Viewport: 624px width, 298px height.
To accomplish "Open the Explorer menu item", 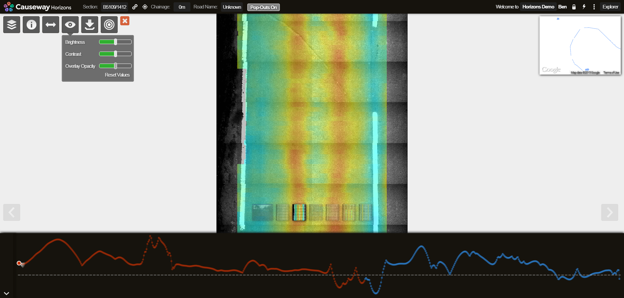I will [610, 7].
